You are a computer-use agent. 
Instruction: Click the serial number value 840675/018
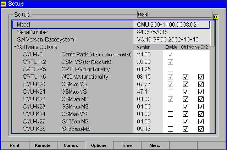pyautogui.click(x=152, y=32)
